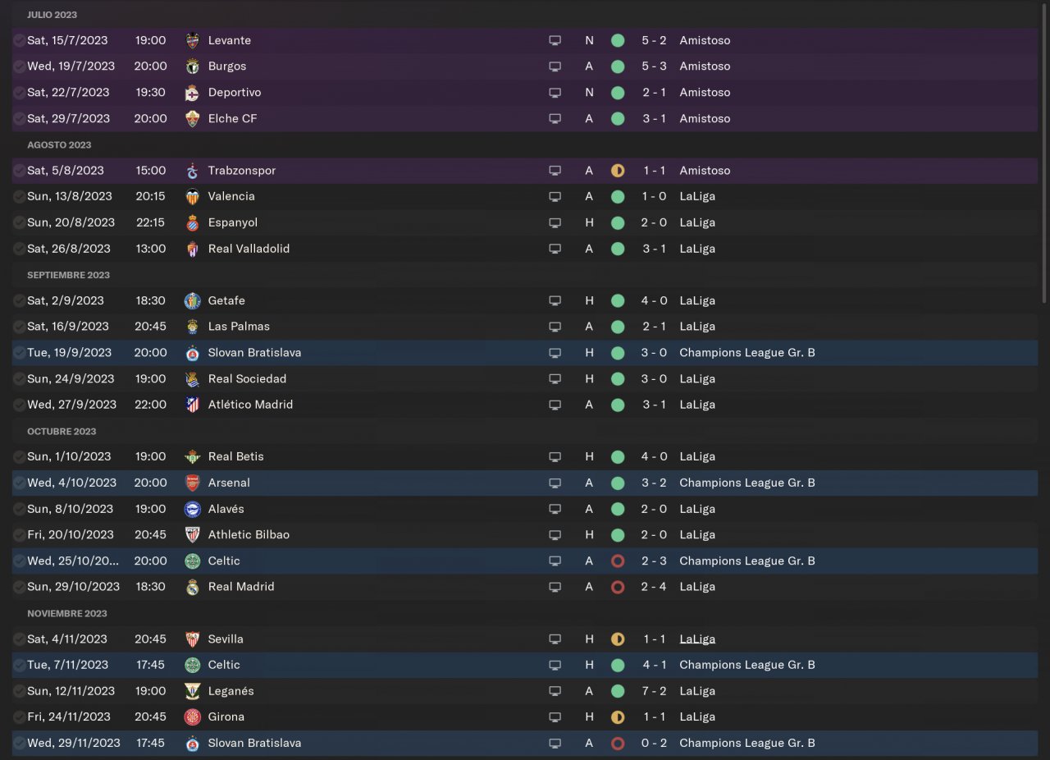Toggle the checkmark on the Levante fixture
This screenshot has height=760, width=1050.
coord(19,41)
